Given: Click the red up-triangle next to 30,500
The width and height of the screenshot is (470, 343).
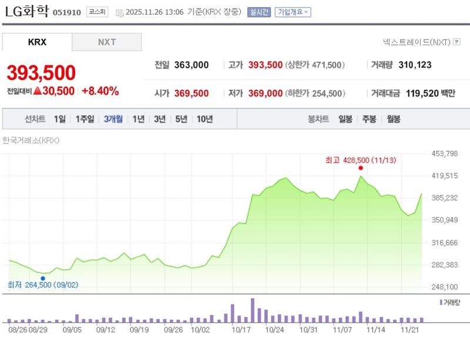Looking at the screenshot, I should point(36,91).
